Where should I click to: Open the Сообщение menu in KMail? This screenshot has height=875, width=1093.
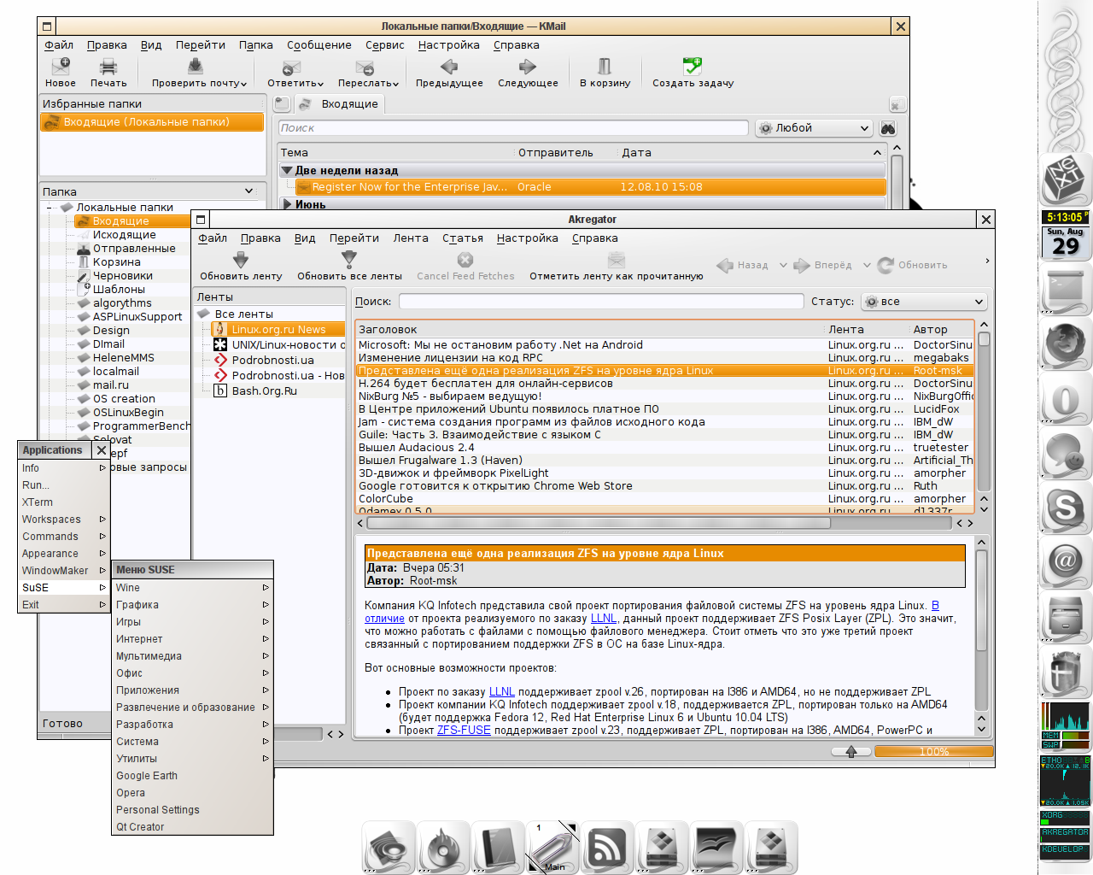[x=319, y=45]
